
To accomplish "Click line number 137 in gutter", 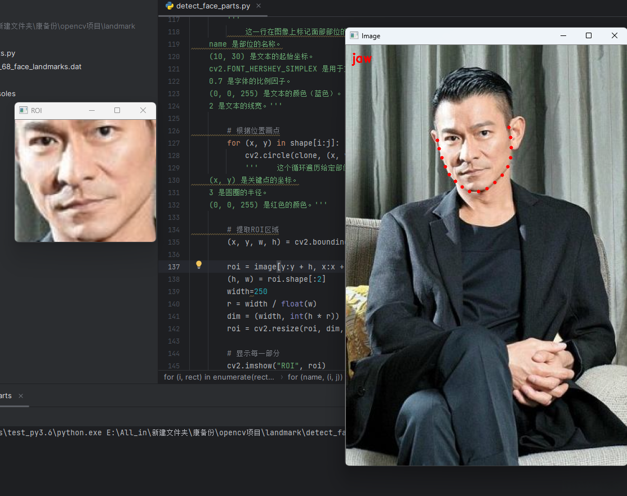I will (174, 267).
